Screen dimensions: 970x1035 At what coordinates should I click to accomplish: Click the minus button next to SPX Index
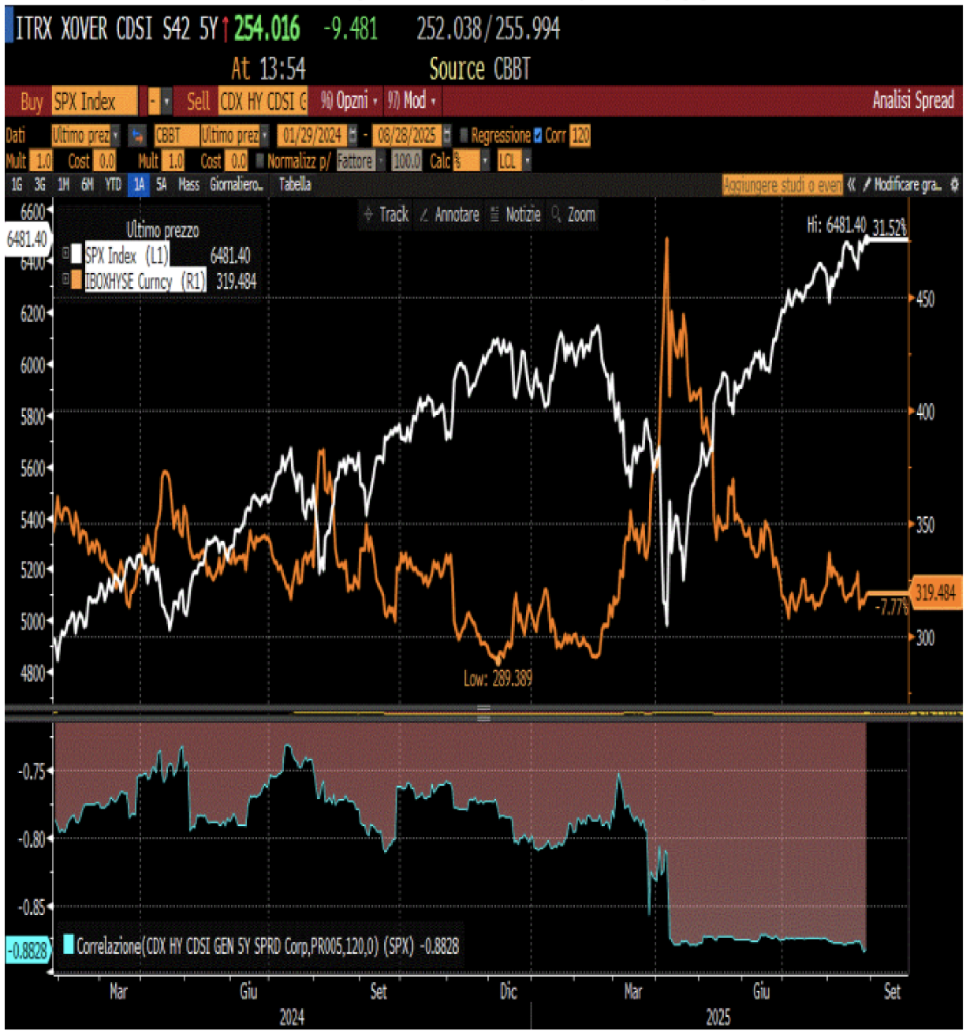tap(154, 101)
